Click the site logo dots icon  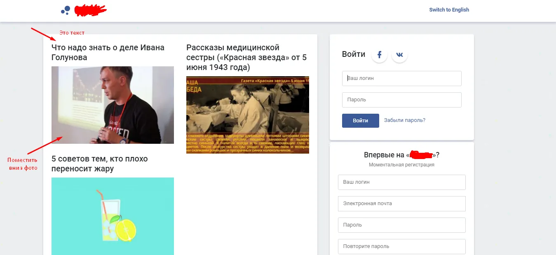pyautogui.click(x=66, y=10)
